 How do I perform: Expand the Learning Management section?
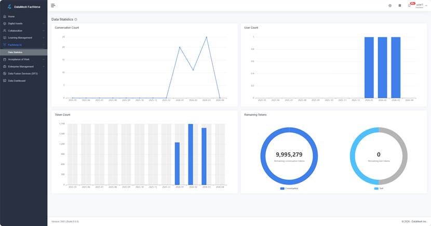(44, 38)
